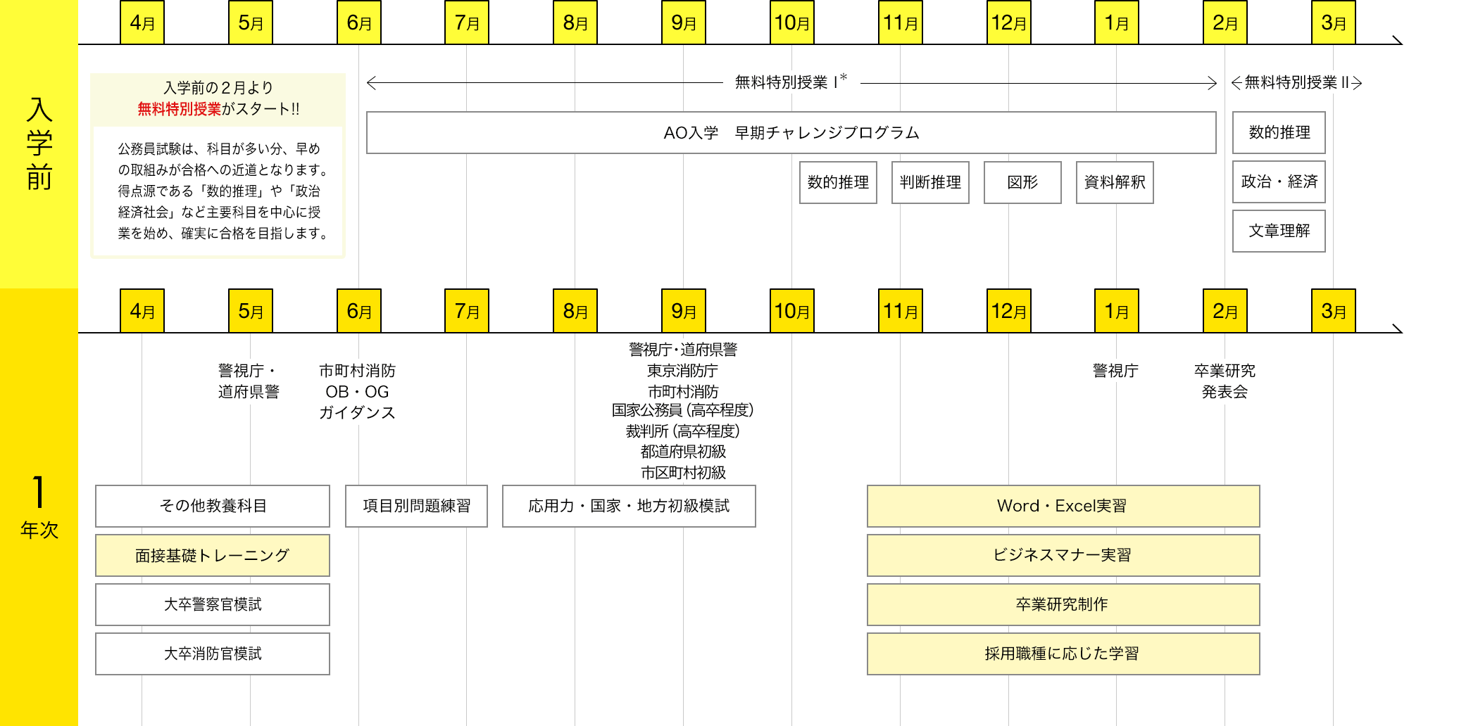This screenshot has width=1459, height=726.
Task: Click the 入学前の2月より heading text
Action: click(x=218, y=88)
